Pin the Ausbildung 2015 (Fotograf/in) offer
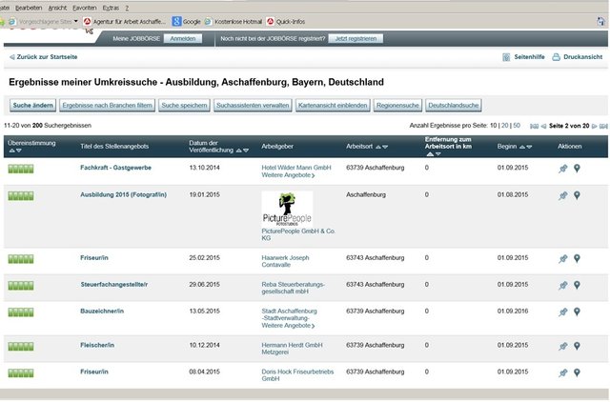610x402 pixels. [x=563, y=195]
